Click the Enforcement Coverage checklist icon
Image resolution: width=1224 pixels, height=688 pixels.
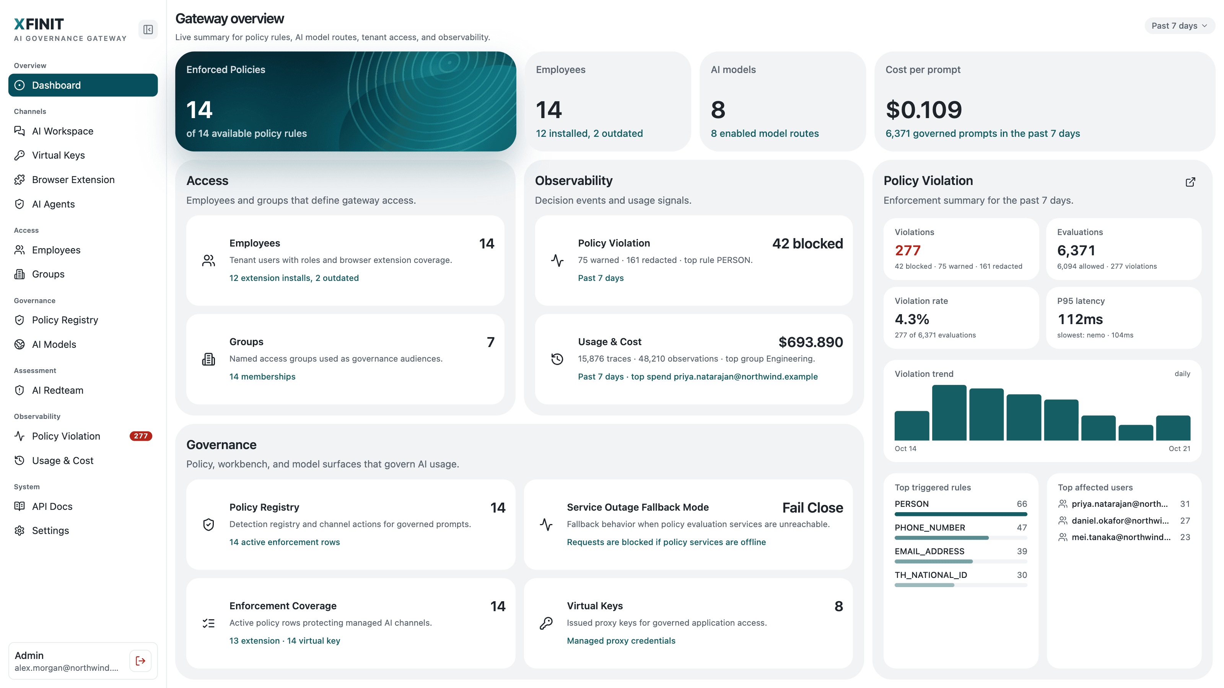click(208, 623)
